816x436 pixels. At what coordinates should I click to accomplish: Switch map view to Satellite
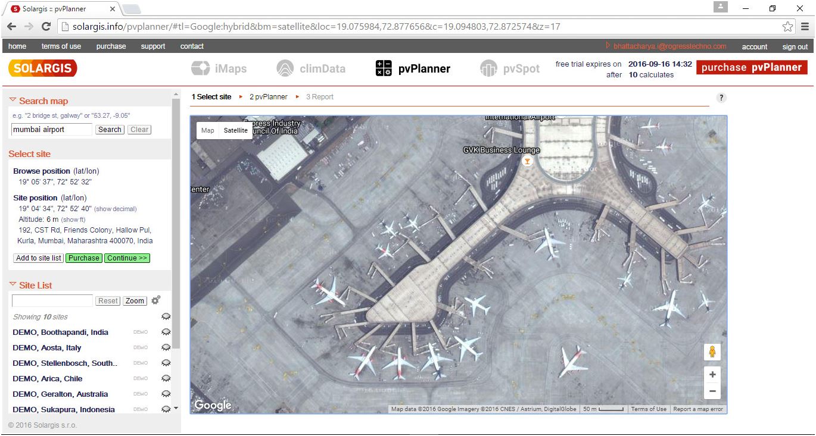coord(236,130)
